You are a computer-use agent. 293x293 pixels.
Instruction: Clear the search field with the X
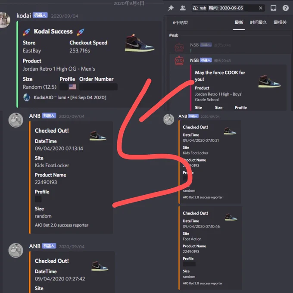tap(261, 8)
